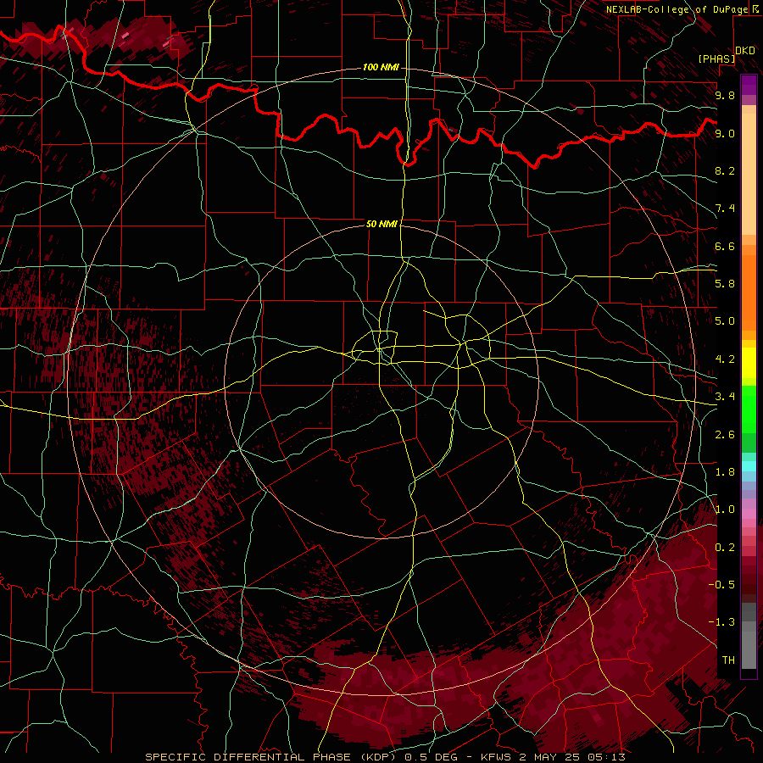Viewport: 763px width, 763px height.
Task: Click the -1.3 value on color scale
Action: pyautogui.click(x=721, y=622)
